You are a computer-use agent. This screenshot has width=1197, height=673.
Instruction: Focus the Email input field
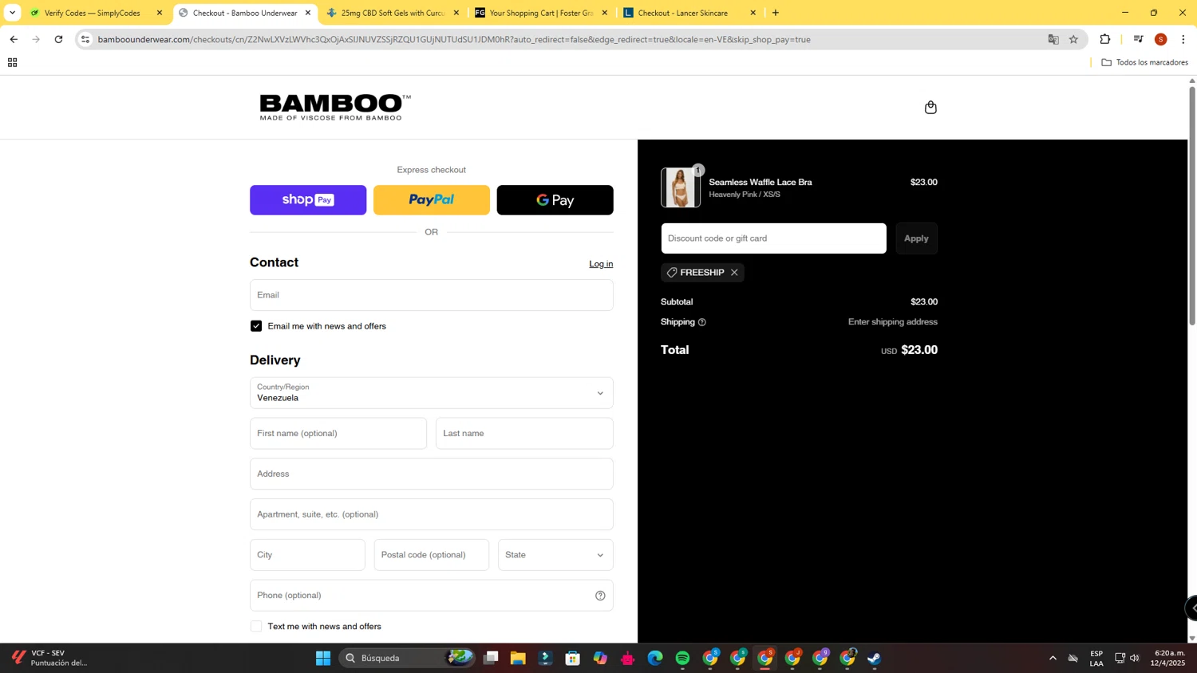(x=431, y=295)
